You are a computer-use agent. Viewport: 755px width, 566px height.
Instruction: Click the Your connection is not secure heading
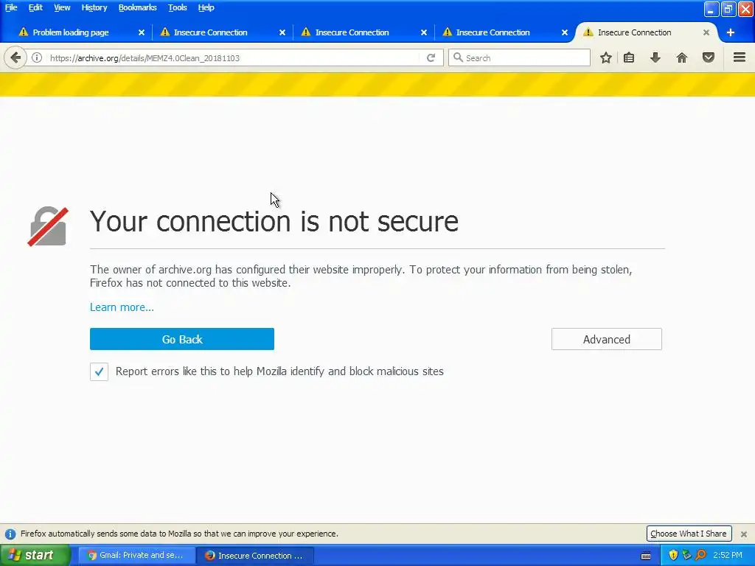pos(274,221)
